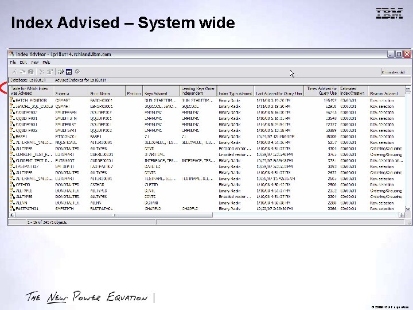Click the table icon beside BATCH_MONITOR

tap(12, 100)
